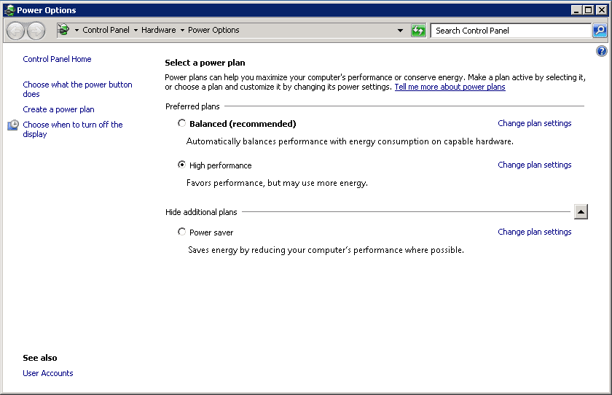Click the Control Panel icon in address bar
Image resolution: width=612 pixels, height=395 pixels.
coord(63,31)
